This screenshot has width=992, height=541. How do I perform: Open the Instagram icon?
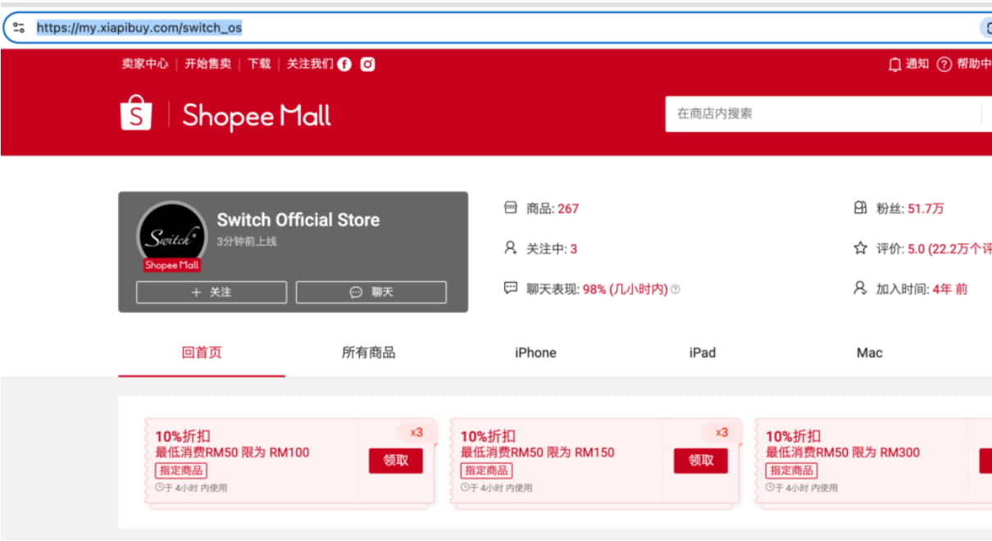(x=368, y=64)
